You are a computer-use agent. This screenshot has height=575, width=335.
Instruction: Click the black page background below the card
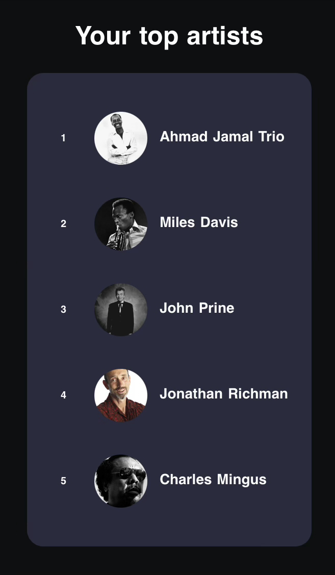[x=169, y=561]
